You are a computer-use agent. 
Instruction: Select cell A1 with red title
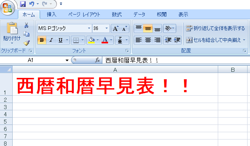(x=115, y=84)
